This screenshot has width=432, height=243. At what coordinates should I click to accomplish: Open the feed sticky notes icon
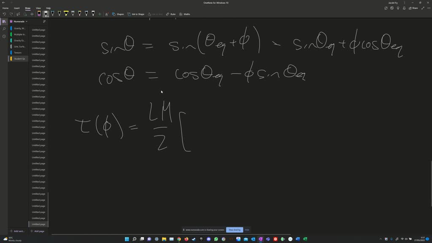[392, 8]
